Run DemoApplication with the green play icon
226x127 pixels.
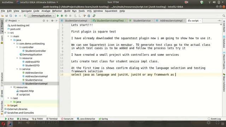(58, 16)
